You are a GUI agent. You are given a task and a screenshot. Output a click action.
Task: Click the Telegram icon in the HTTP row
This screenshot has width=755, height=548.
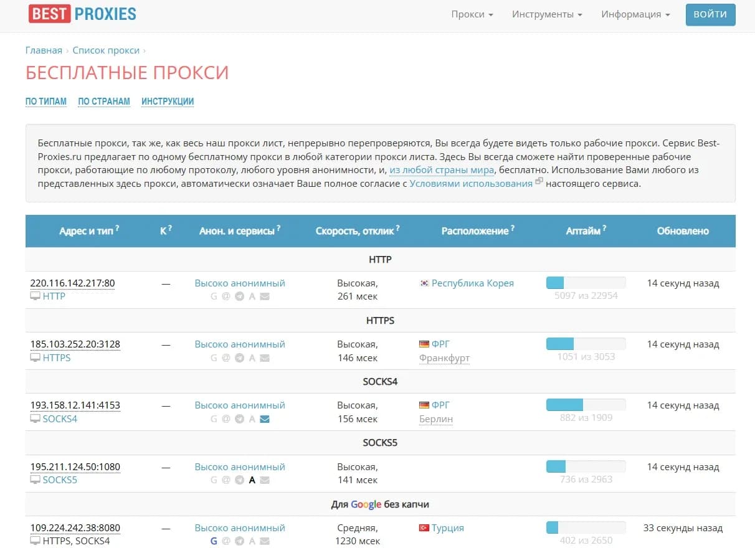[239, 296]
